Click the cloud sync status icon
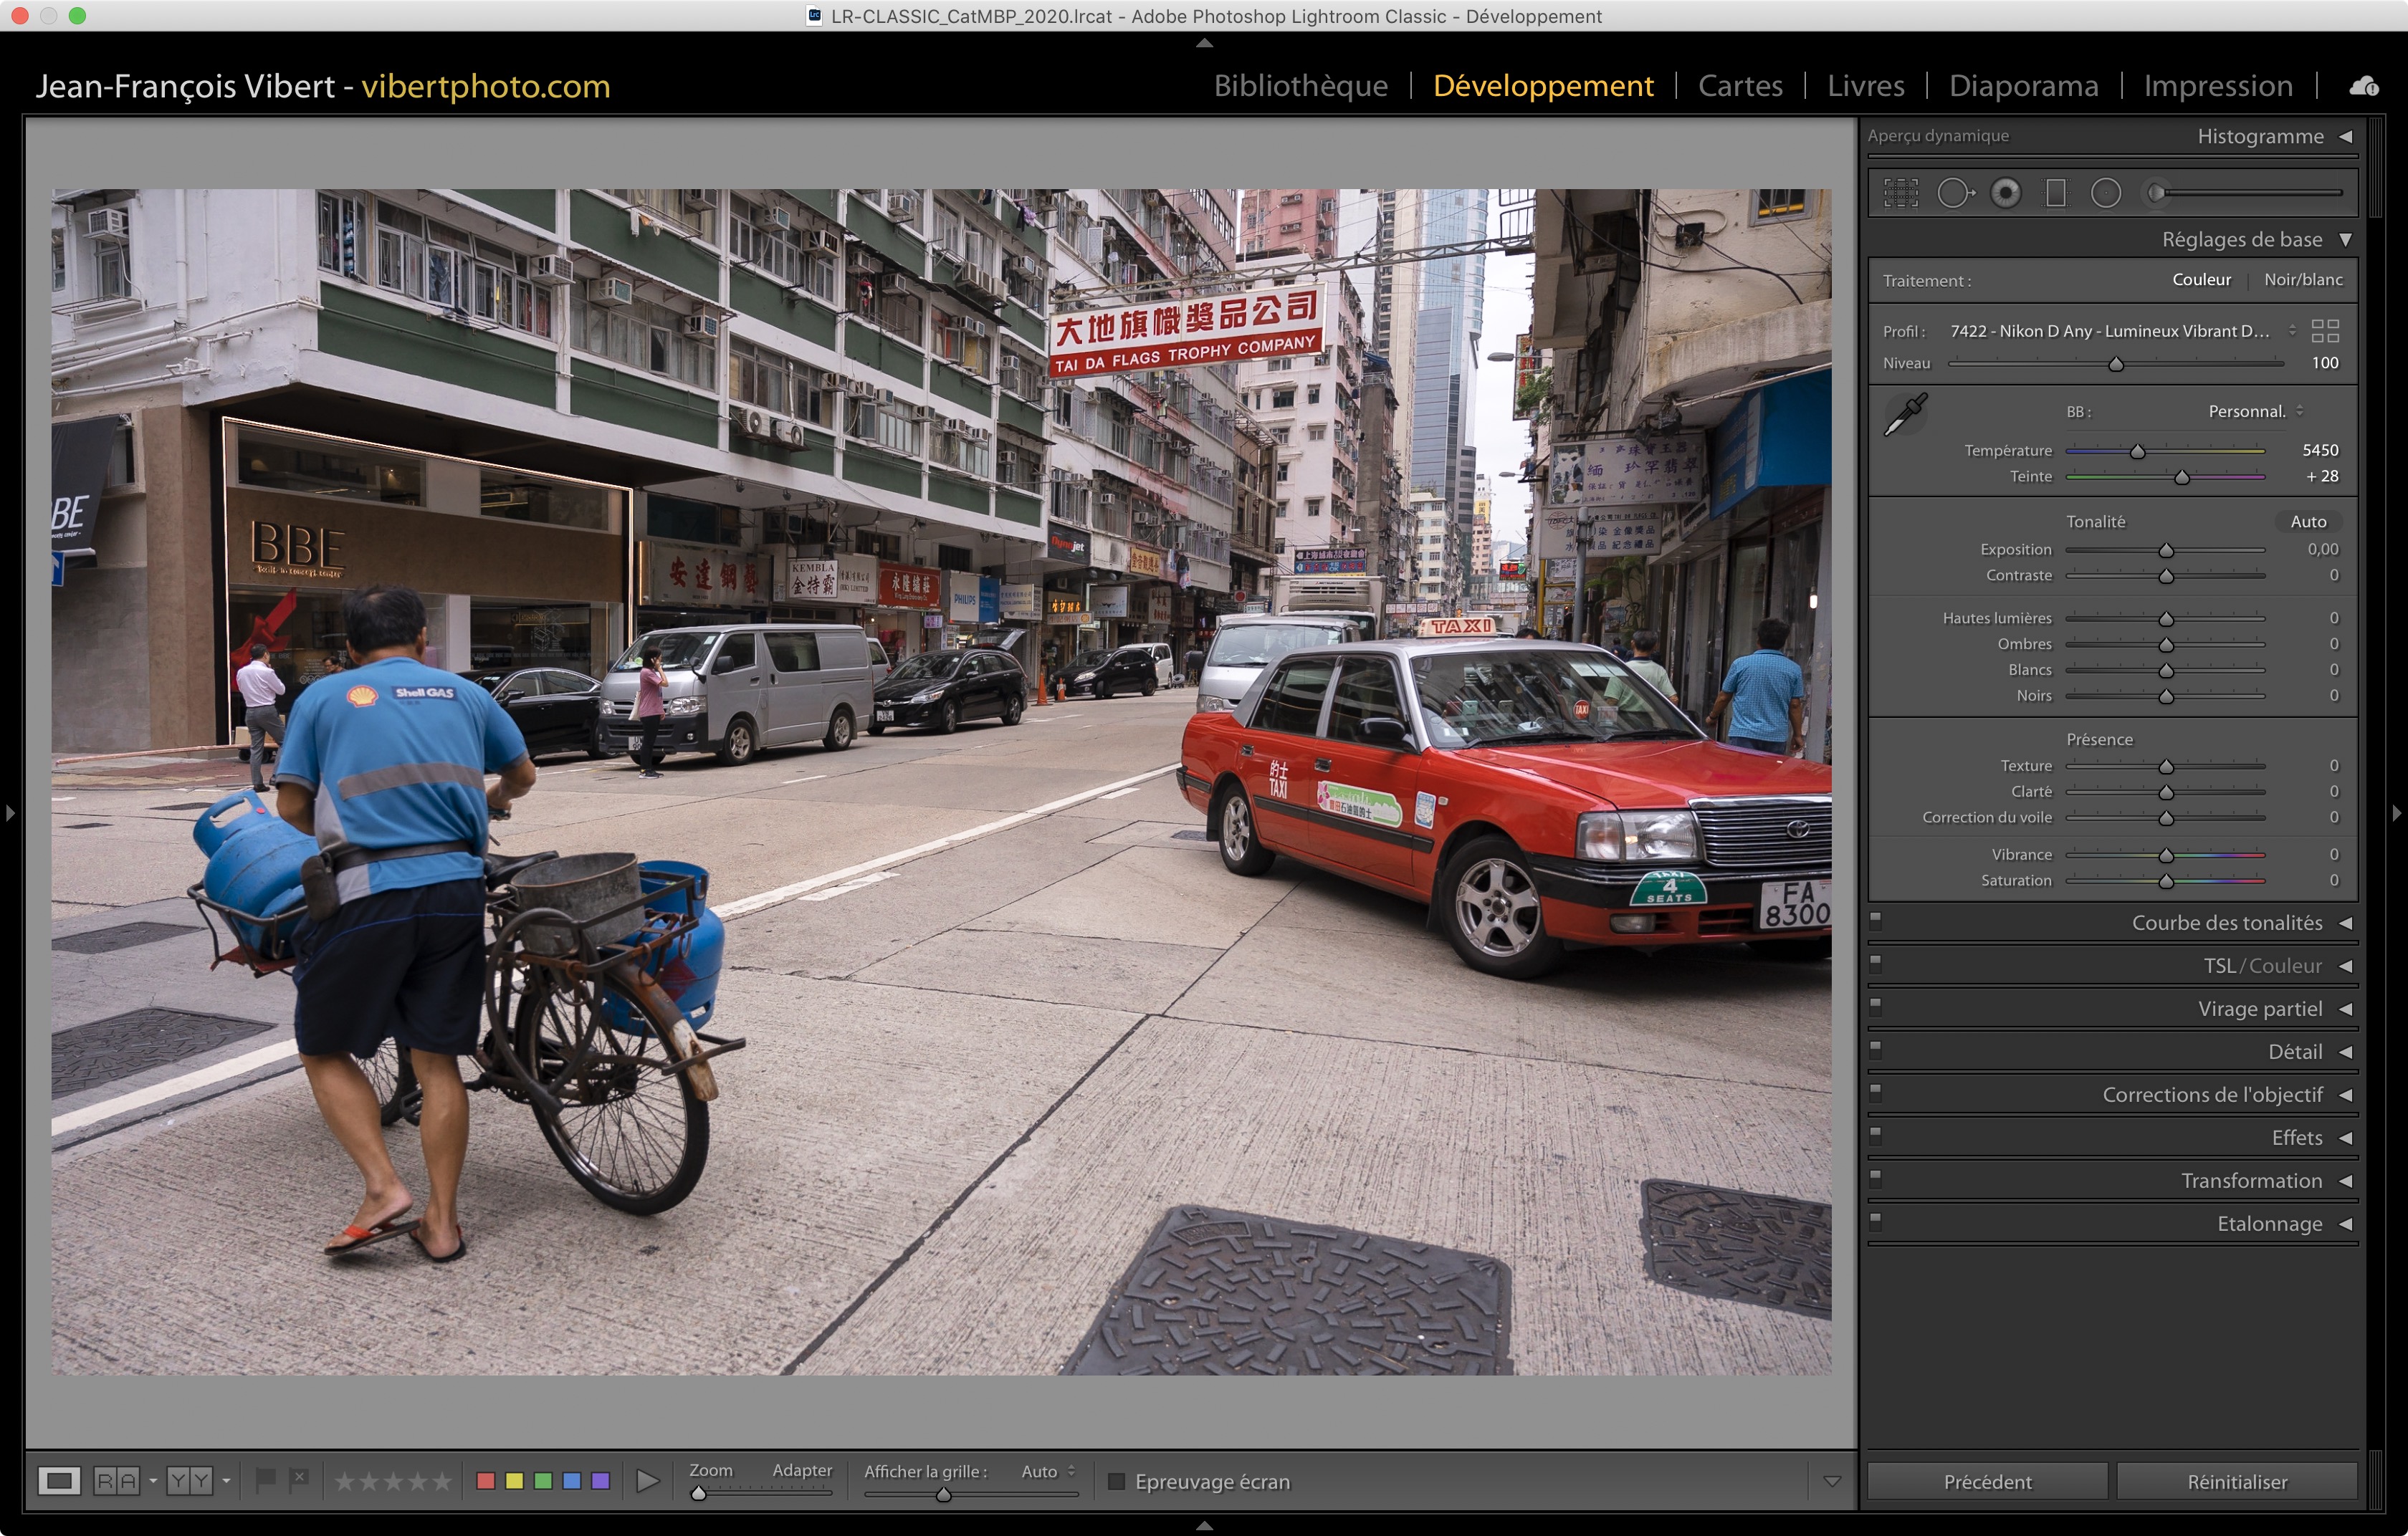Image resolution: width=2408 pixels, height=1536 pixels. tap(2364, 87)
